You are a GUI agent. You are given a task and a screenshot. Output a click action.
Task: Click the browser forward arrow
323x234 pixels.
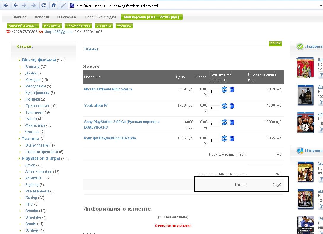click(x=24, y=5)
